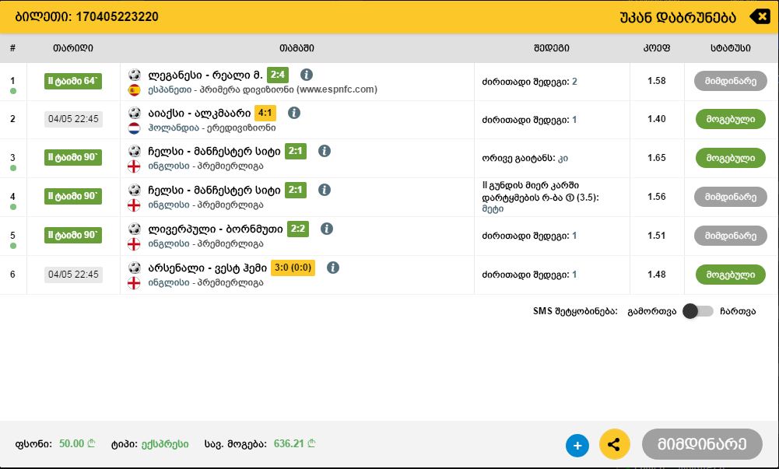Click the Spain flag icon in row 1
The width and height of the screenshot is (779, 469).
(134, 89)
